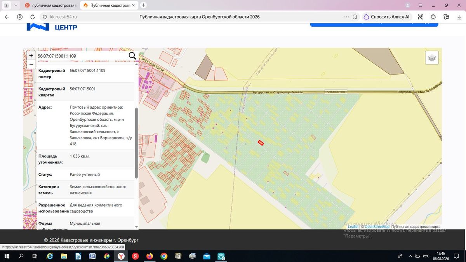
Task: Click the Спросить Алису AI button
Action: coord(386,17)
